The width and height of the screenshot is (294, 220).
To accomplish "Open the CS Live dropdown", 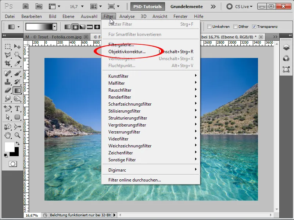I will click(243, 6).
